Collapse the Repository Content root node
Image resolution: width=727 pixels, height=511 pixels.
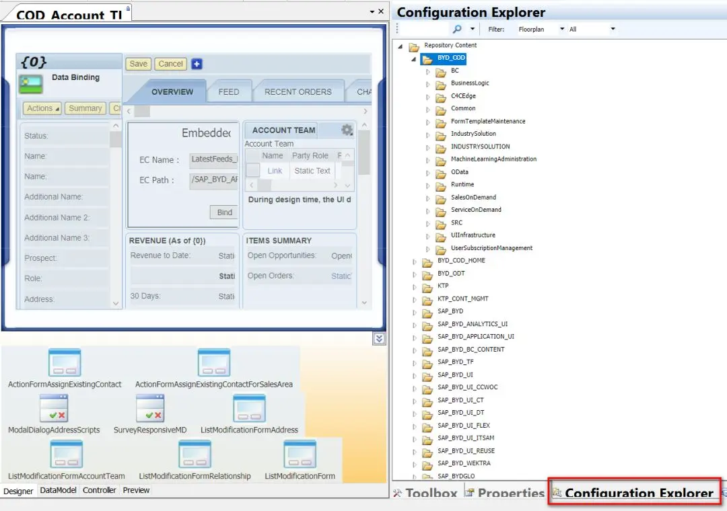(400, 46)
